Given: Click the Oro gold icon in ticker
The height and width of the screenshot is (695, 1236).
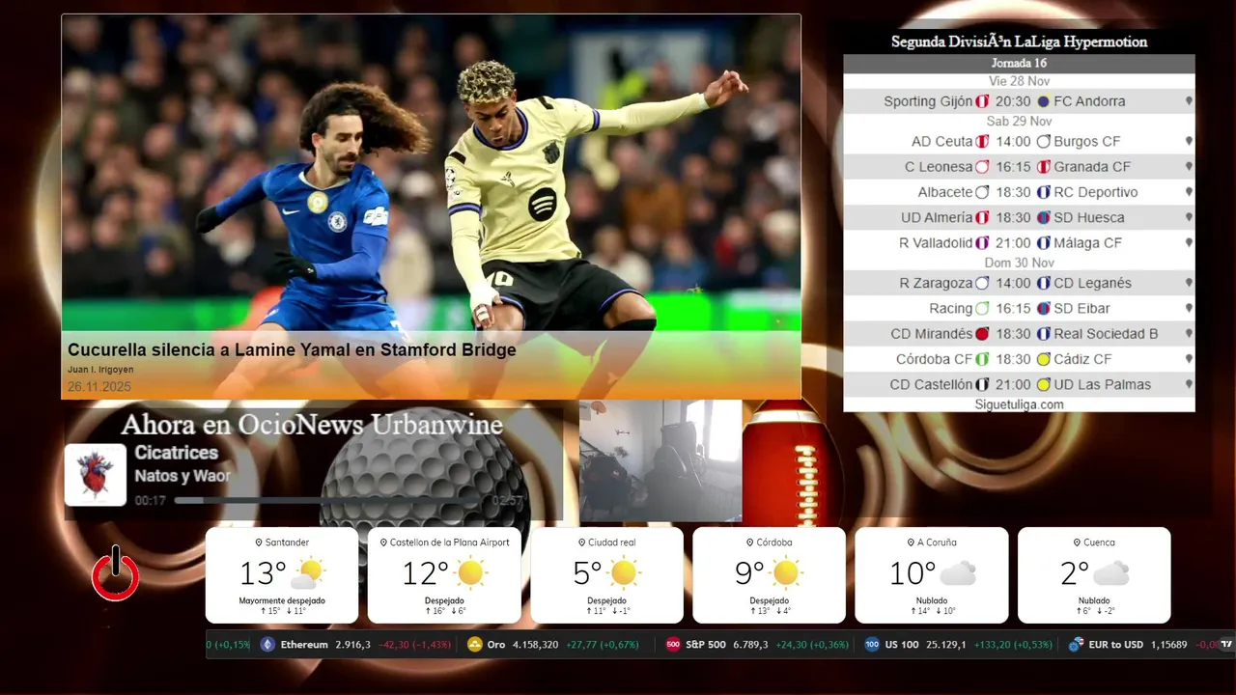Looking at the screenshot, I should pyautogui.click(x=474, y=645).
